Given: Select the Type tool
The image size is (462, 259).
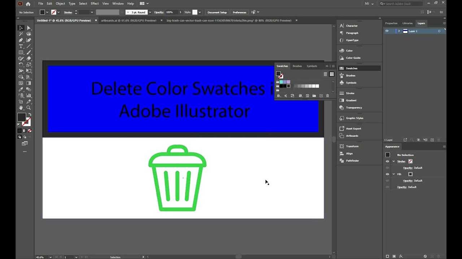Looking at the screenshot, I should [x=21, y=46].
